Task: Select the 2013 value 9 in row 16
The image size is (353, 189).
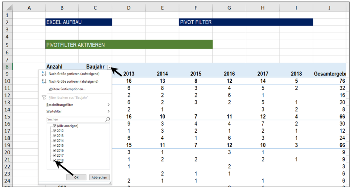Action: (x=129, y=124)
